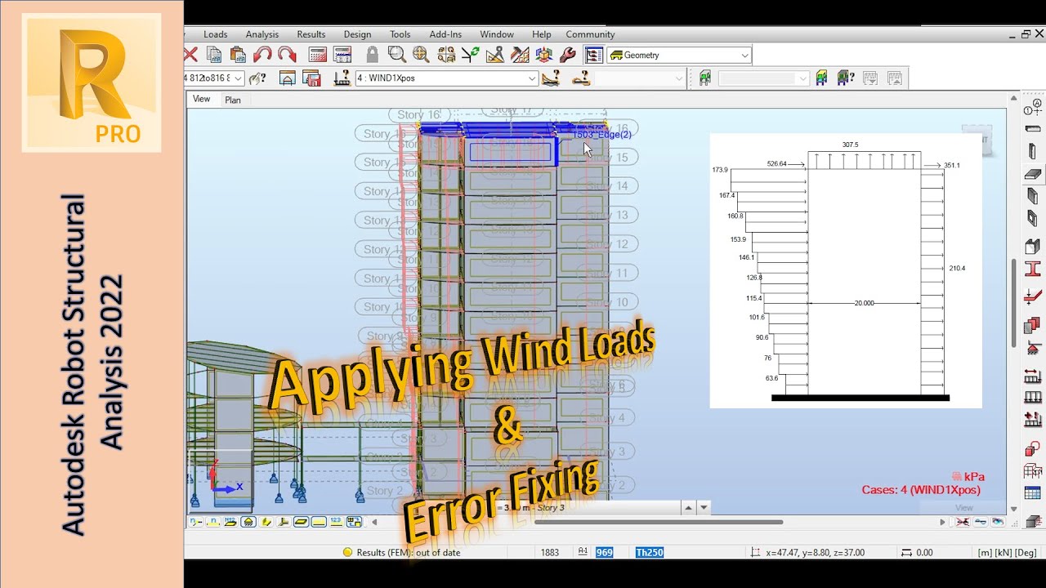Start calculations with the calculator icon

pos(318,55)
